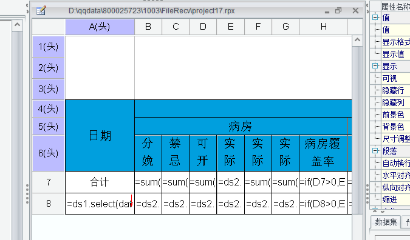The image size is (410, 240).
Task: Select the 自动换行 property row
Action: [395, 163]
